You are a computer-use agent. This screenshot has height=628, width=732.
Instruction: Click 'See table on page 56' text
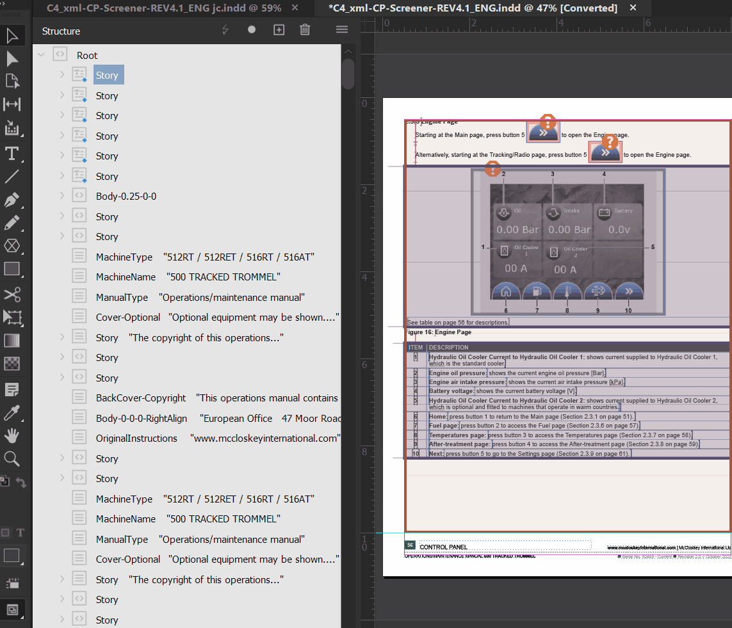tap(457, 323)
